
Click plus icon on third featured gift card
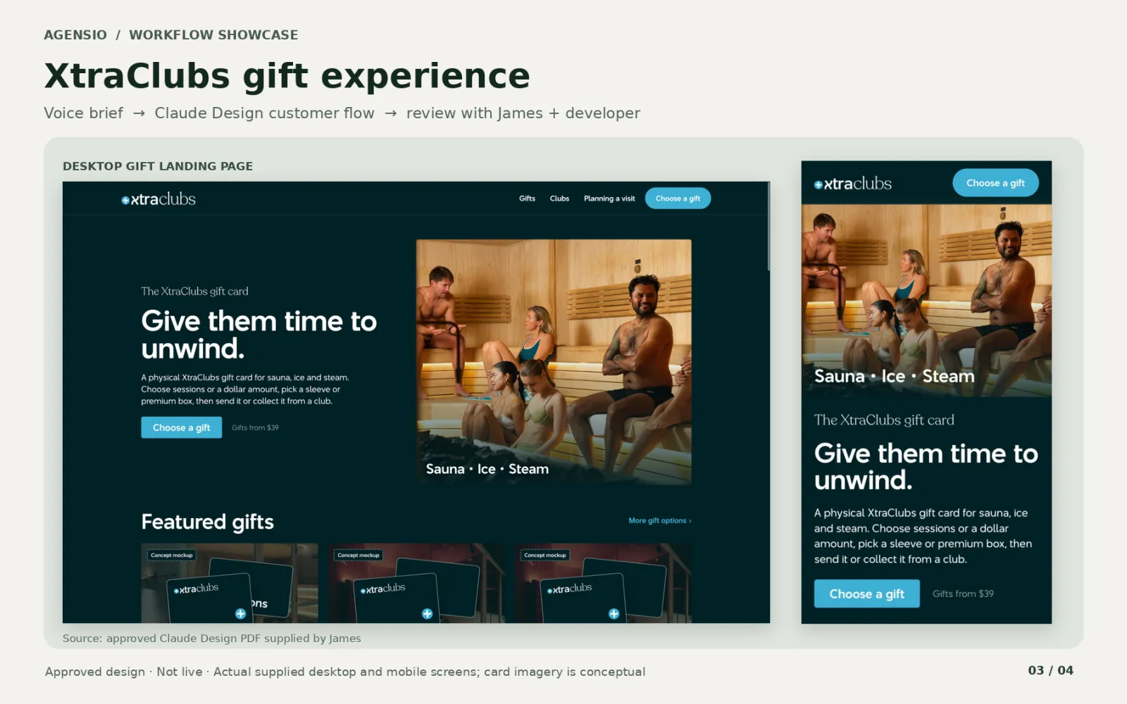coord(614,614)
